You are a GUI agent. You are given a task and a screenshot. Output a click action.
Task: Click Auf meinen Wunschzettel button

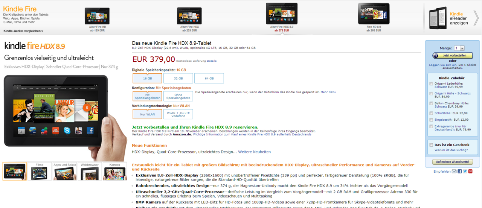coord(453,162)
